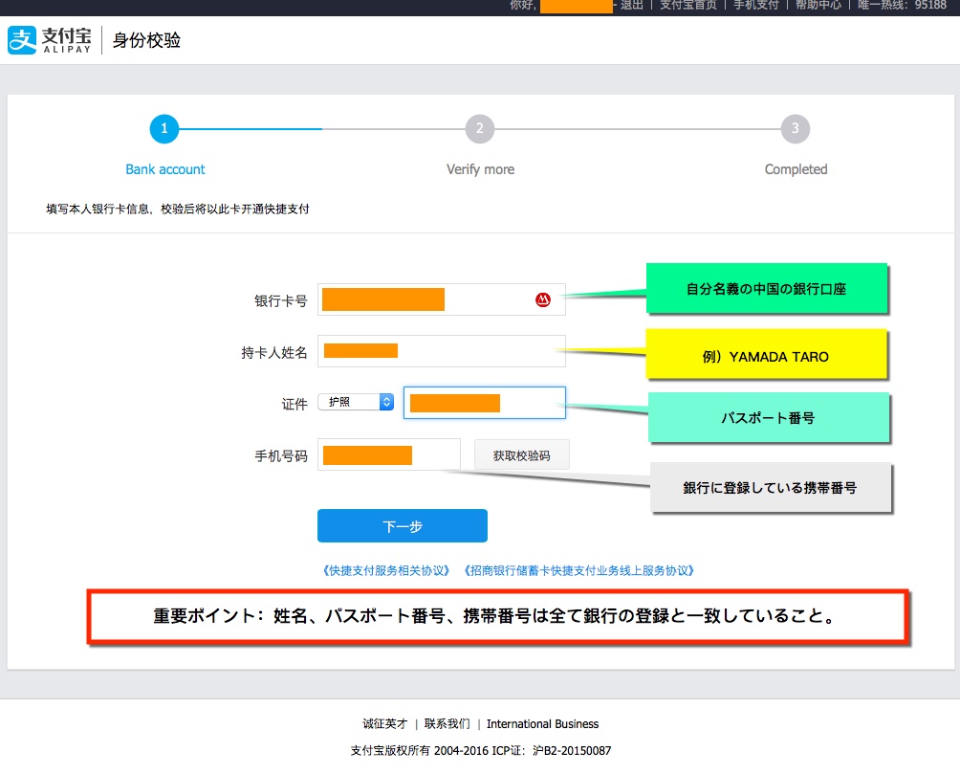Click the Bank account step label

click(x=165, y=169)
